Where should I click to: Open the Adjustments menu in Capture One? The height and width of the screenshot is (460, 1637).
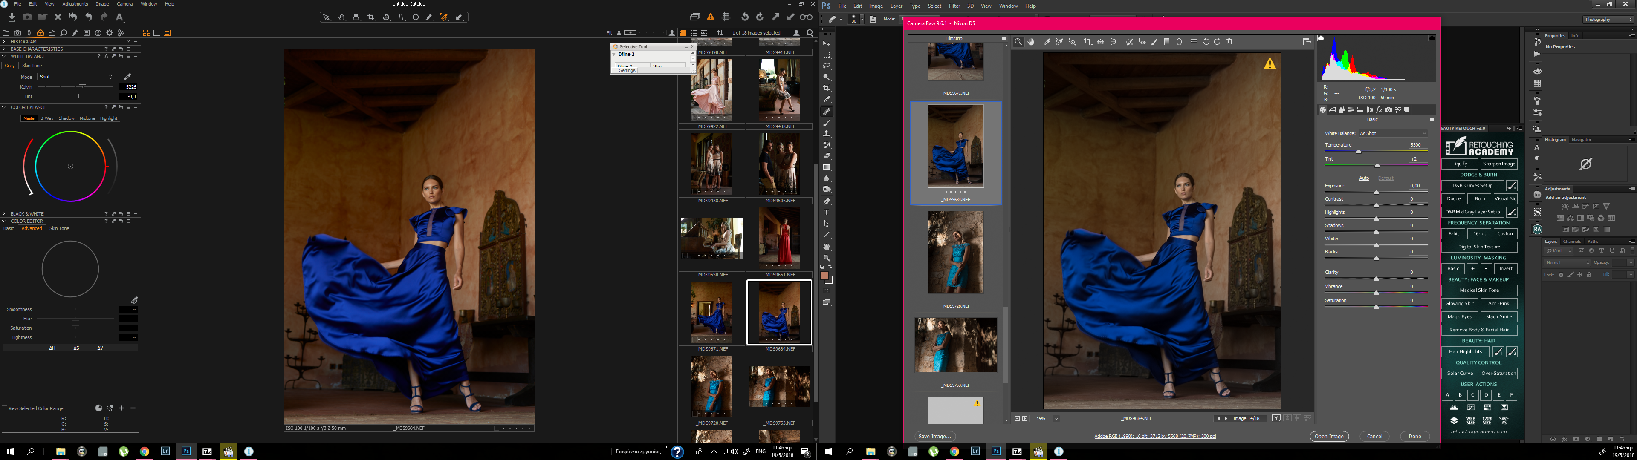(x=75, y=4)
